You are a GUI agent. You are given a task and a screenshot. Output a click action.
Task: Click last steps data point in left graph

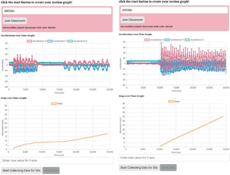107,134
